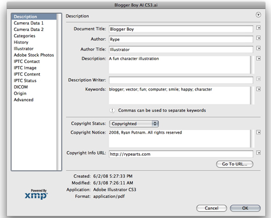The height and width of the screenshot is (218, 271).
Task: Click the Adobe Illustrator CS3 application text
Action: click(115, 190)
